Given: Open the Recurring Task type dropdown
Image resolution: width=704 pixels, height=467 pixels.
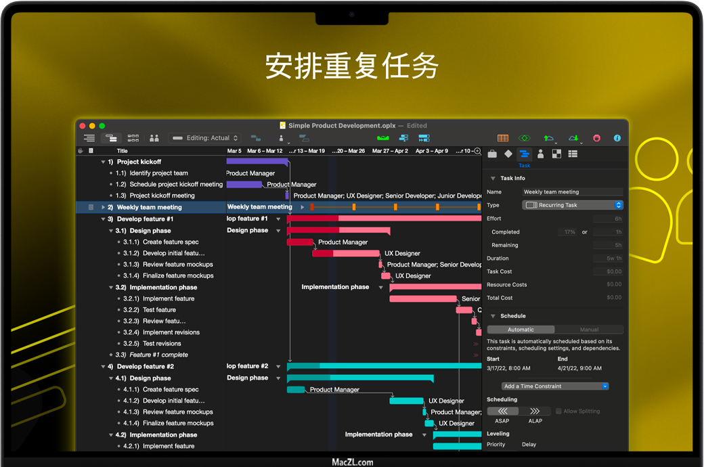Looking at the screenshot, I should point(573,205).
